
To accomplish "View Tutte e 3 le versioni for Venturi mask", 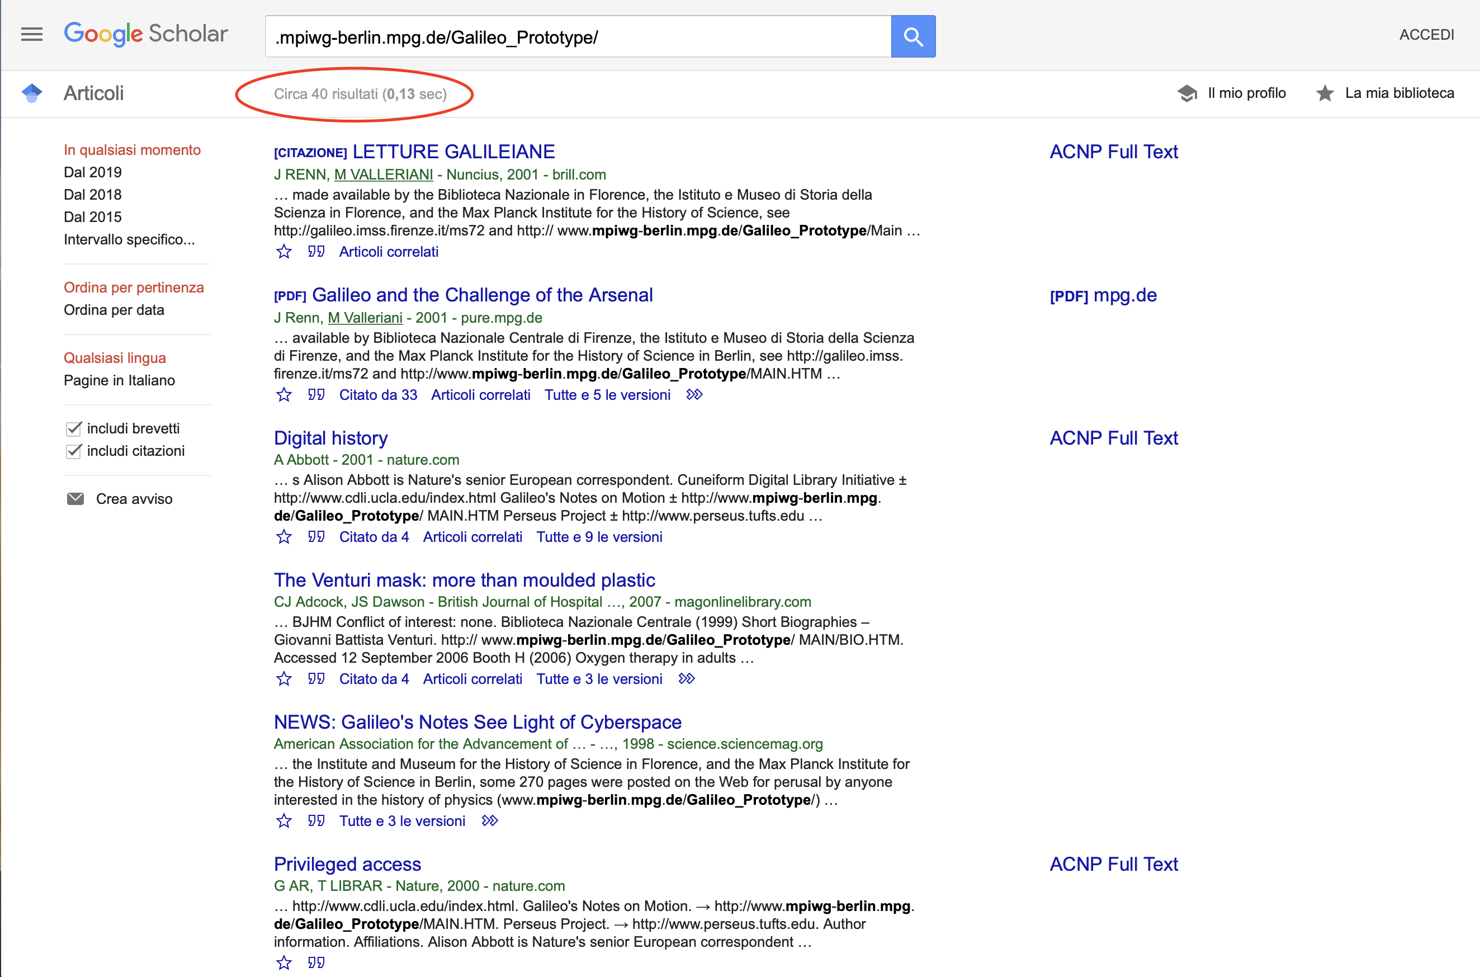I will (599, 679).
